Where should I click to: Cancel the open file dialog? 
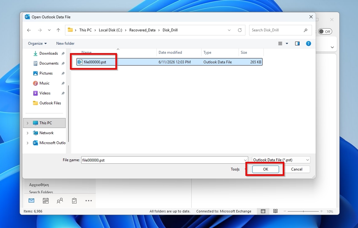coord(297,169)
